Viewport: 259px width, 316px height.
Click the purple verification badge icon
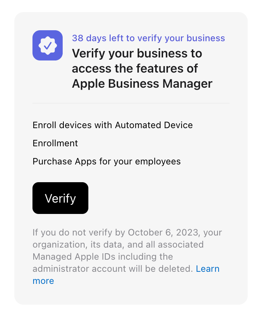(x=48, y=45)
